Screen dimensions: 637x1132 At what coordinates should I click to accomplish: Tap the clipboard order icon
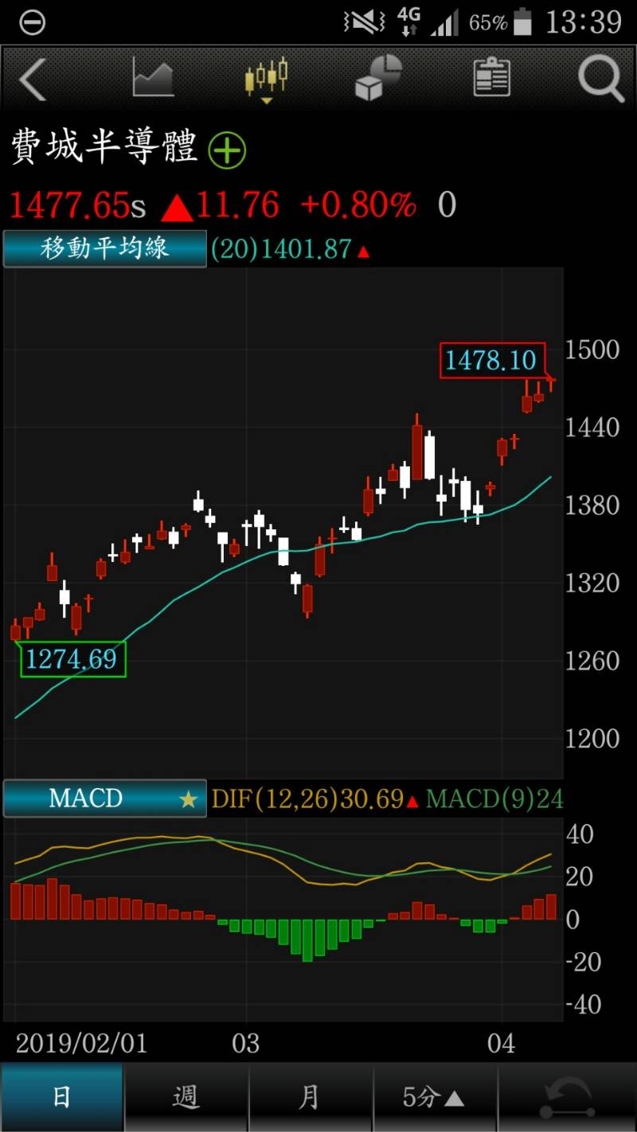point(491,76)
